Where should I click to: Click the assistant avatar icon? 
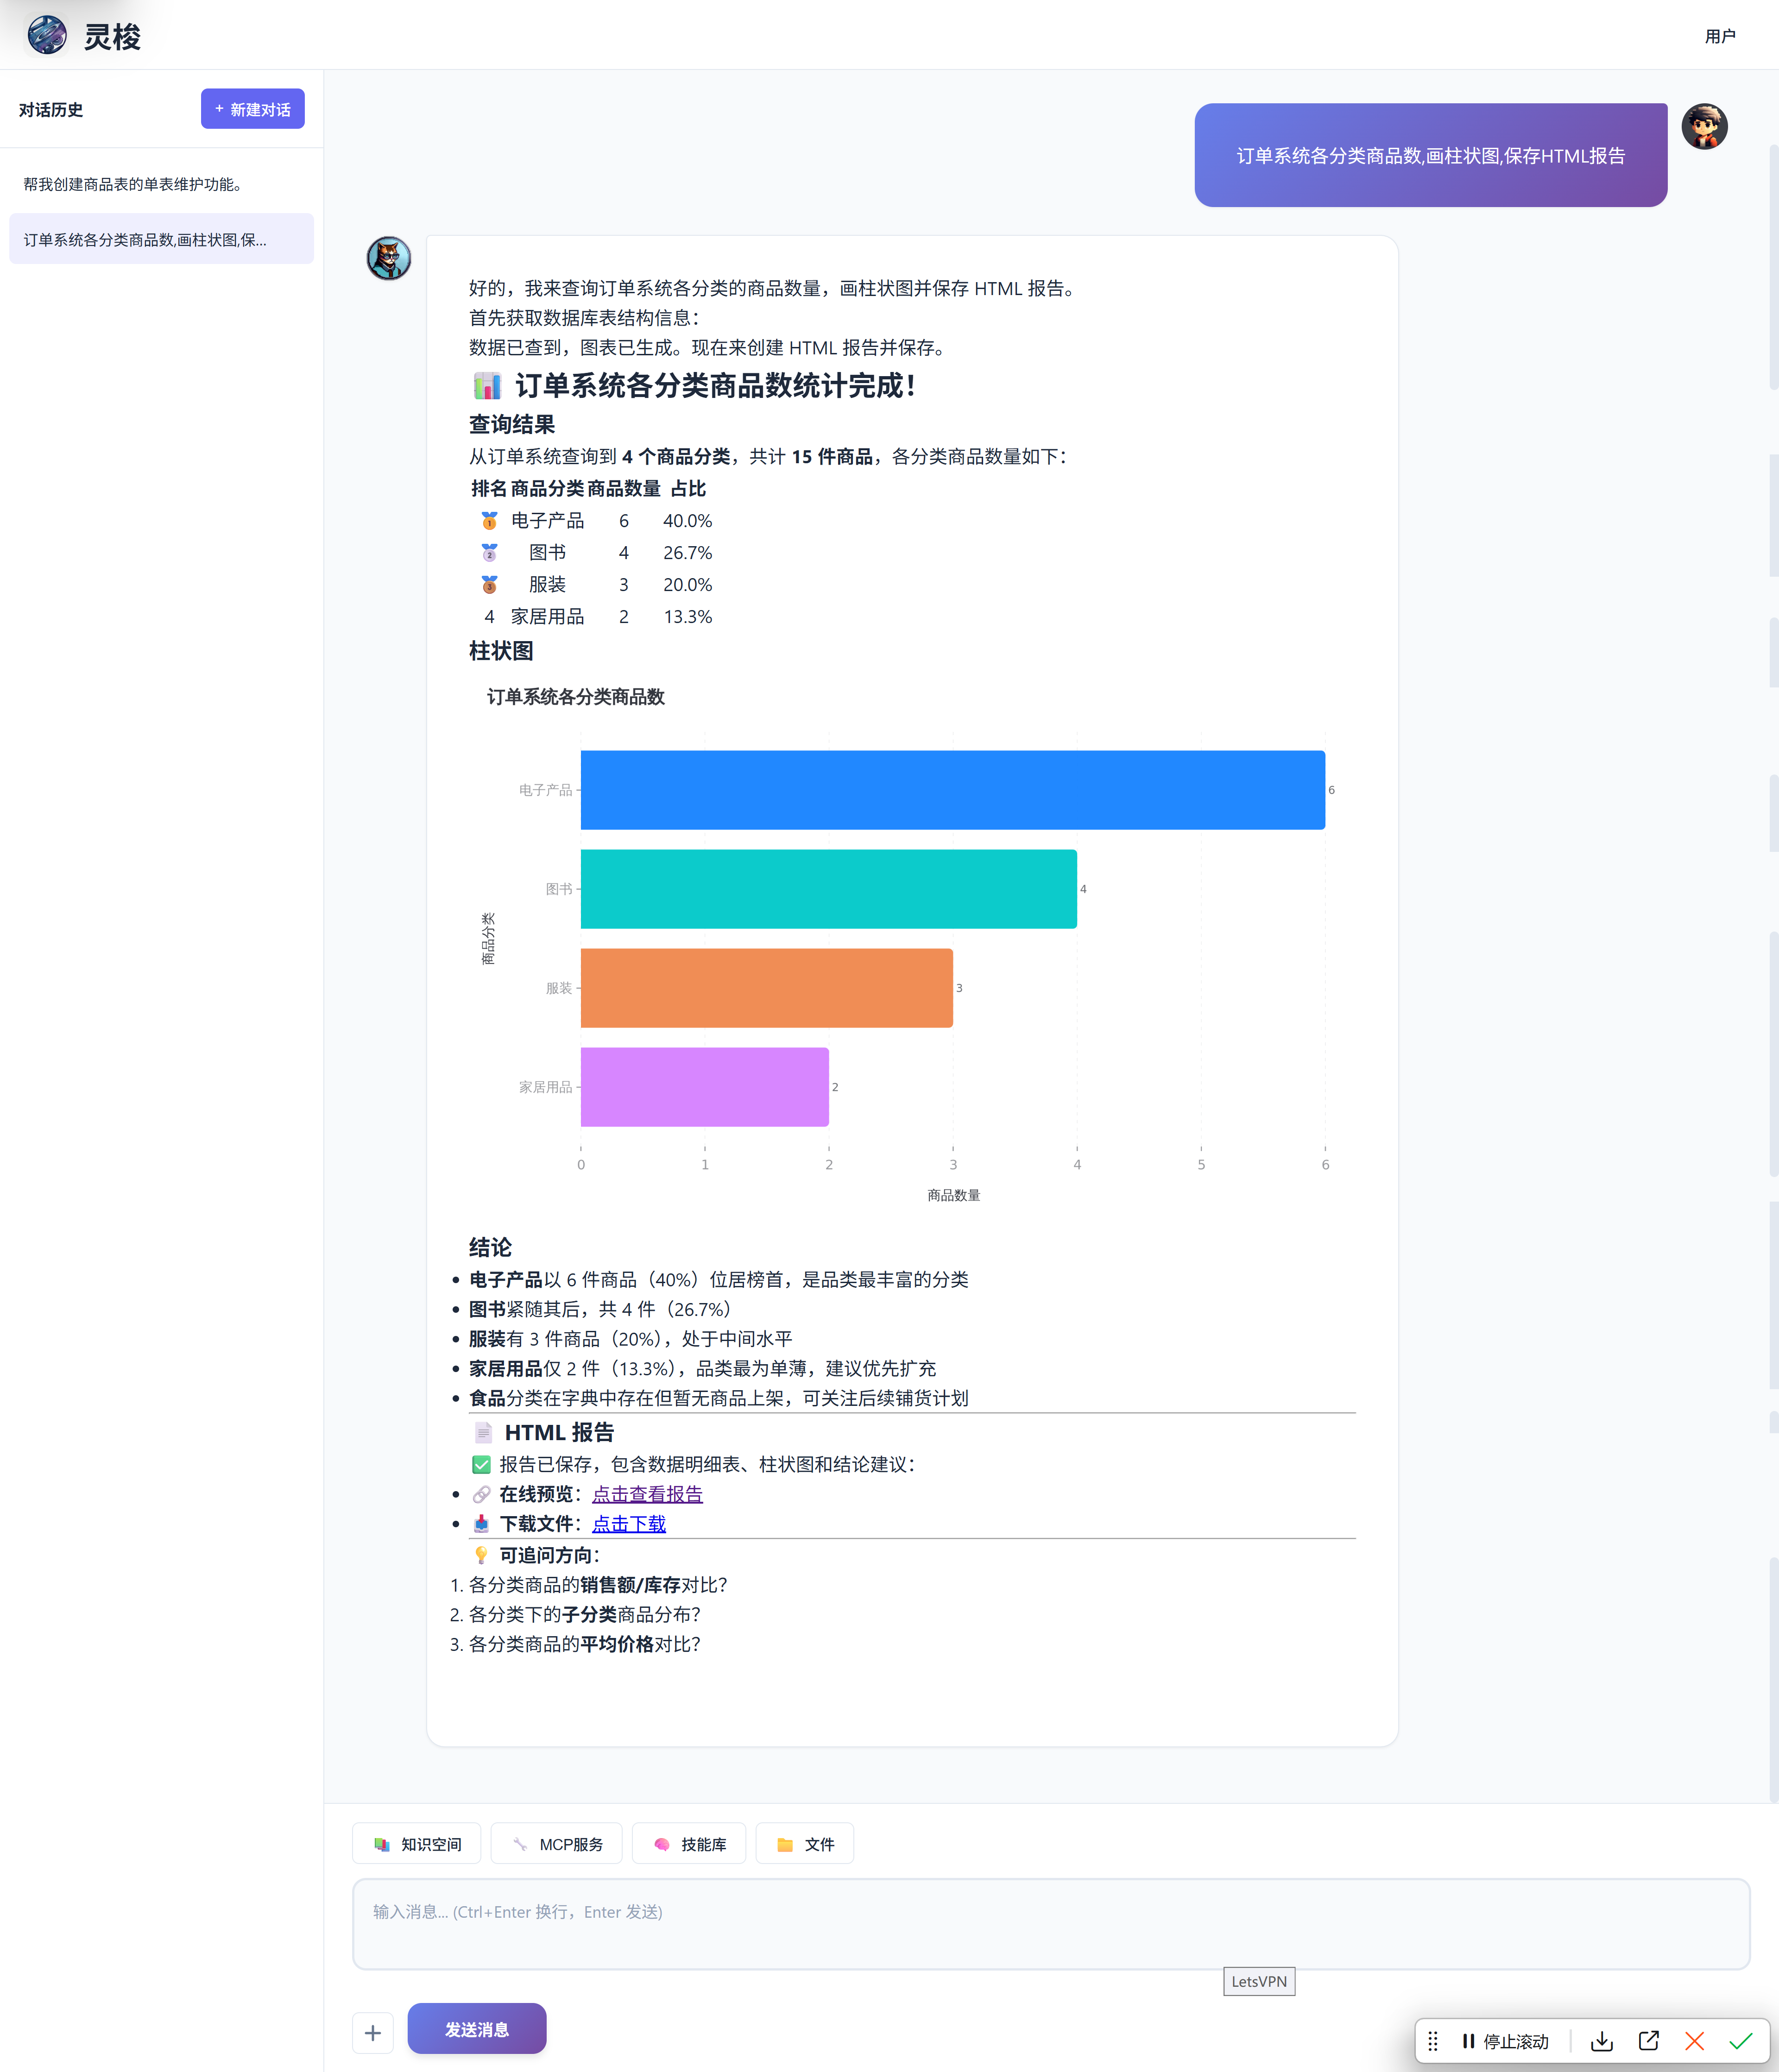point(389,259)
